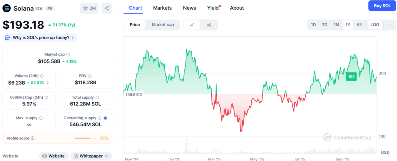Switch to the line chart icon
This screenshot has width=397, height=161.
(192, 25)
